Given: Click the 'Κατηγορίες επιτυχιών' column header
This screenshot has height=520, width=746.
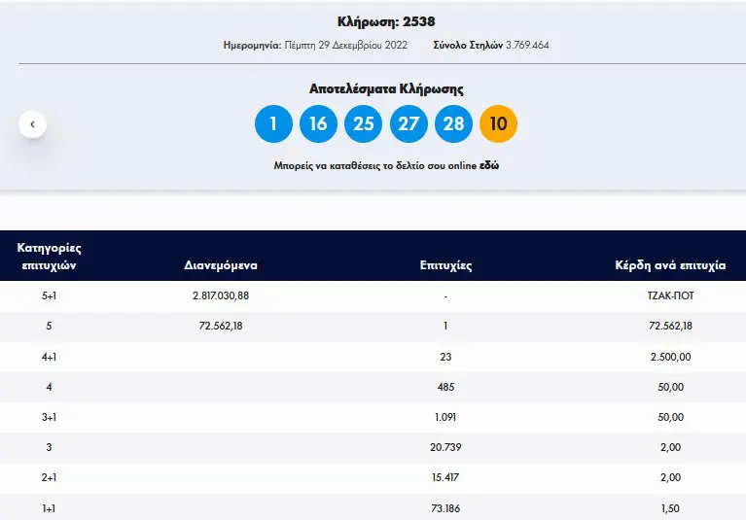Looking at the screenshot, I should 49,257.
